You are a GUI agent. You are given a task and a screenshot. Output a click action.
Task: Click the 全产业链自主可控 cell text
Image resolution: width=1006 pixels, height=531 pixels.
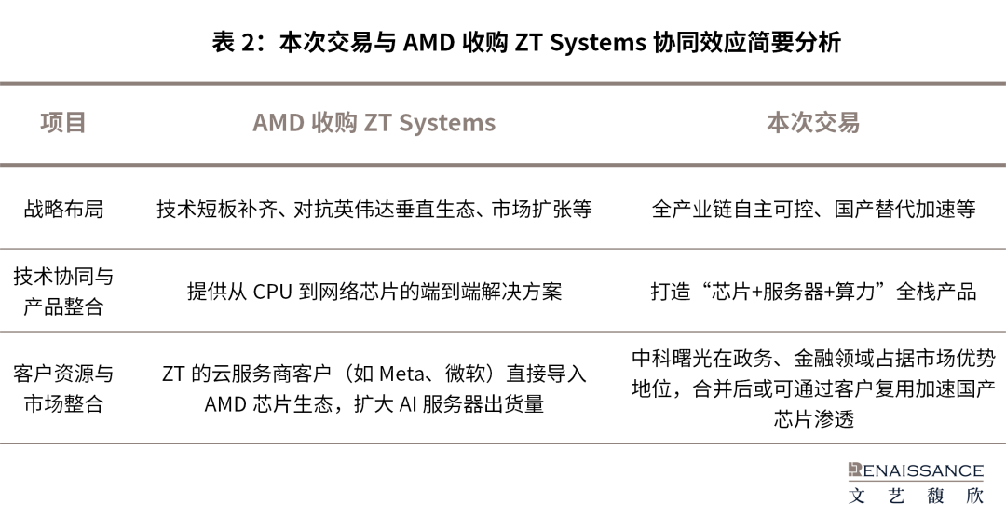point(813,209)
